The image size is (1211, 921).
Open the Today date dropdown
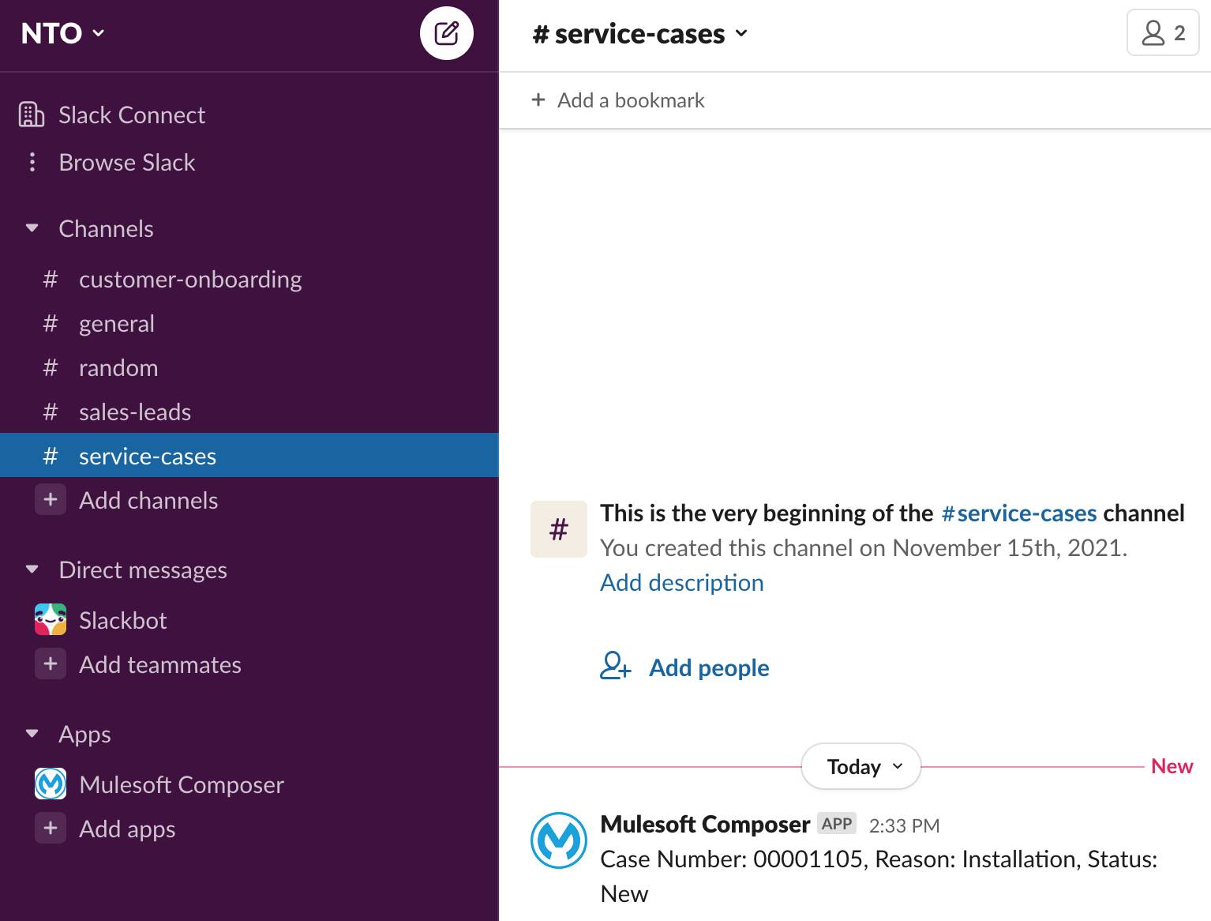click(x=861, y=766)
